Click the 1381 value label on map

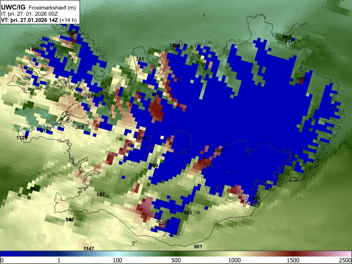coord(34,49)
